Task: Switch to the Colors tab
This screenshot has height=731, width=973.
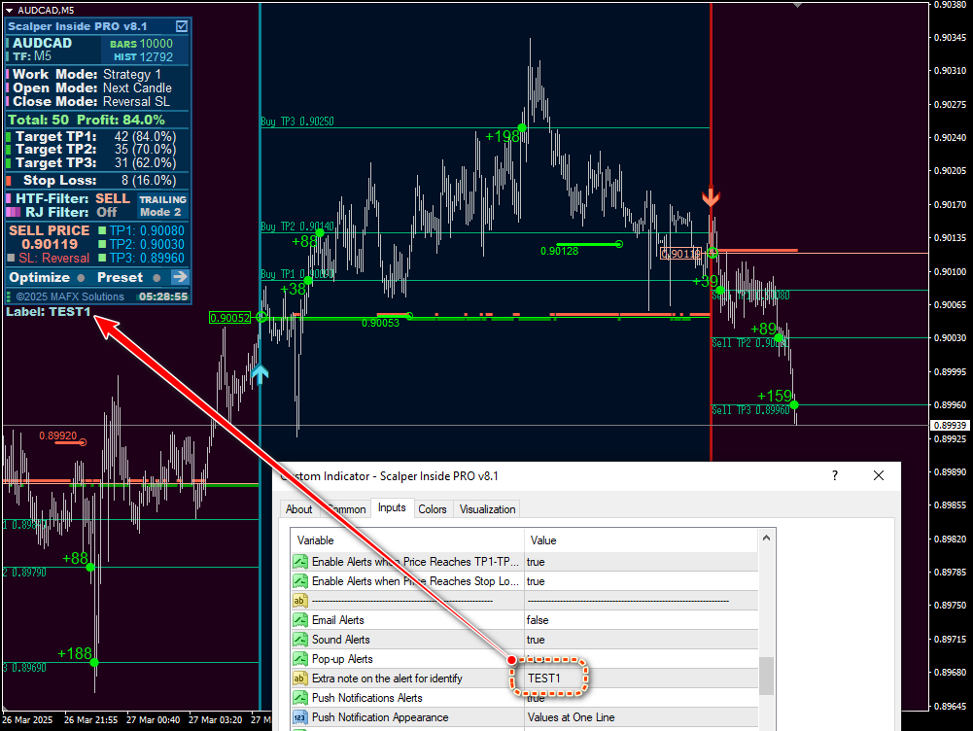Action: 432,509
